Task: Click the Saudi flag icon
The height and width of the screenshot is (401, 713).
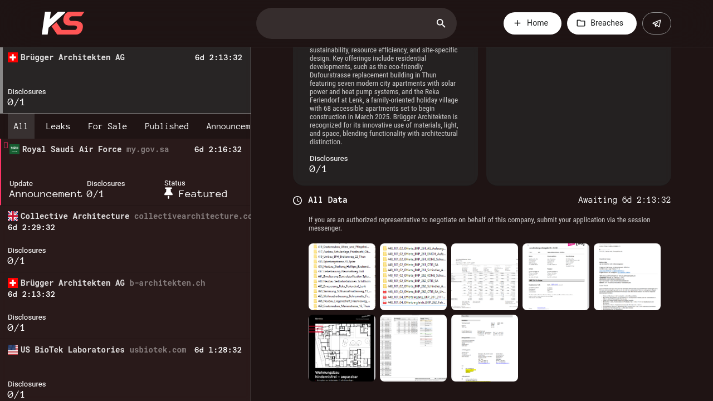Action: [14, 149]
